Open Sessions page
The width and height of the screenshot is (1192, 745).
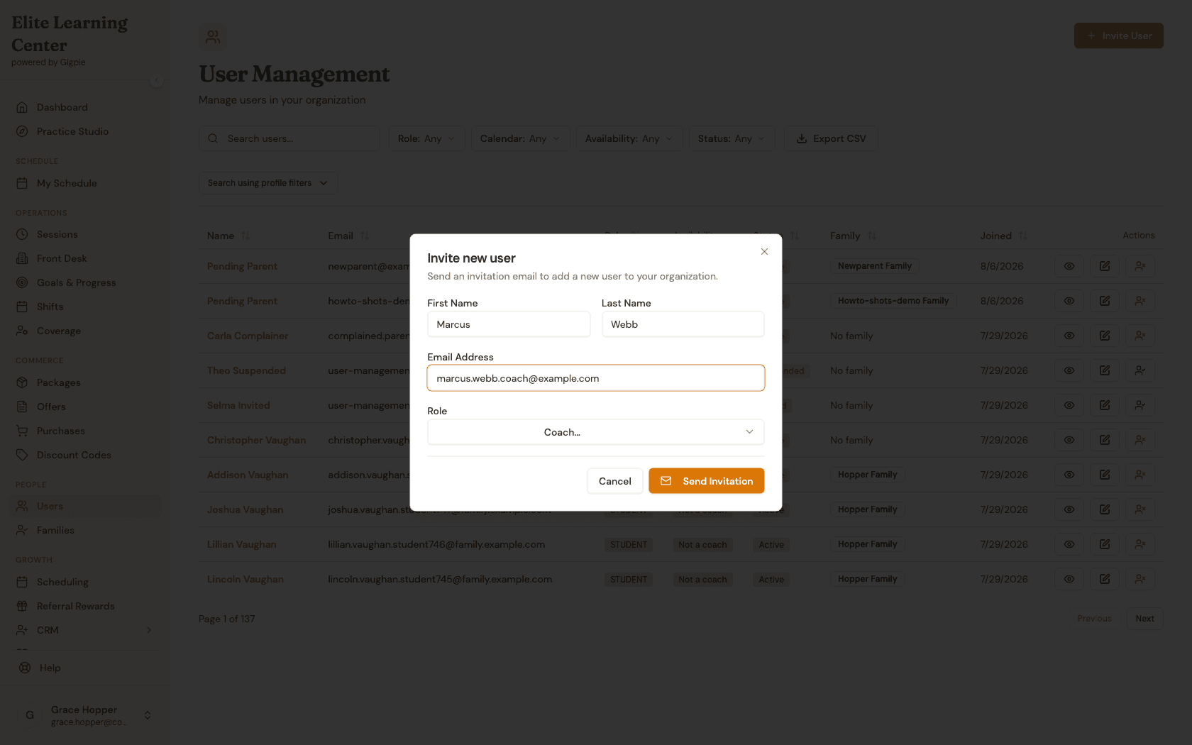pyautogui.click(x=57, y=234)
